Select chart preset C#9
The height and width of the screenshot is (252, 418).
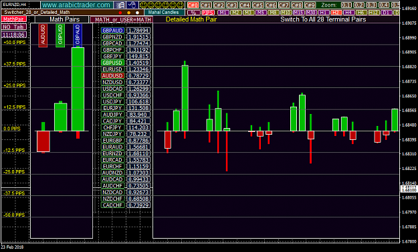pos(310,5)
